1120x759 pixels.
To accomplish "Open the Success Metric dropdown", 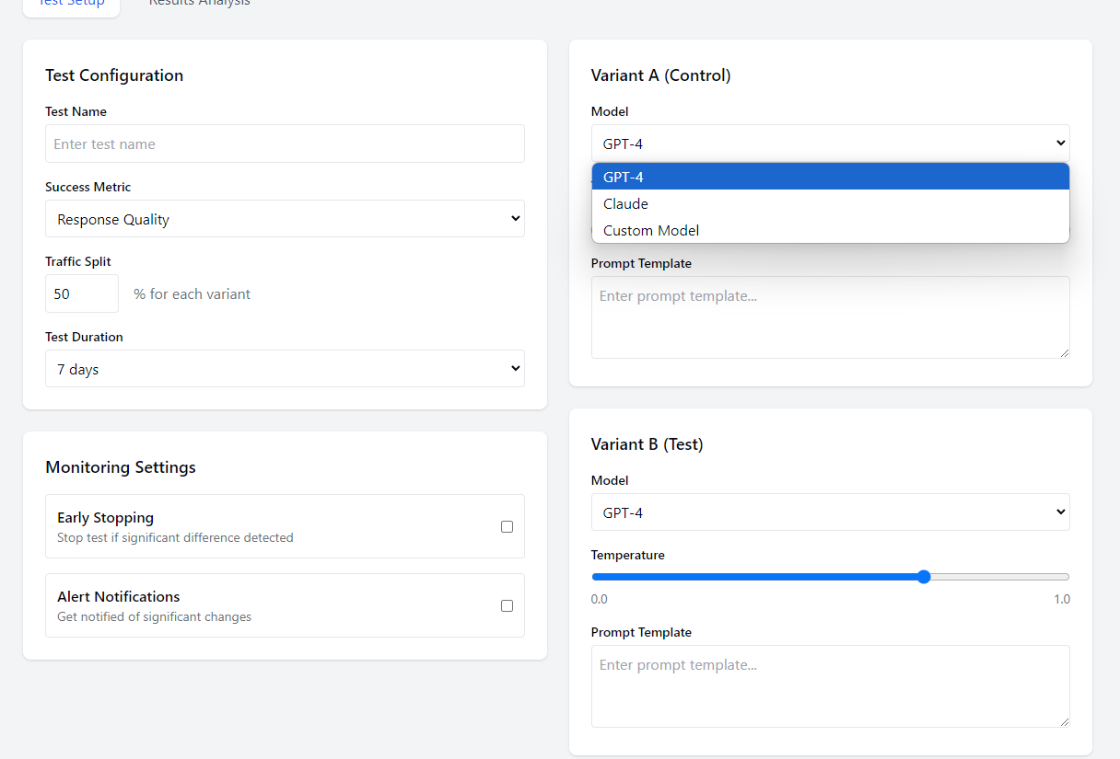I will [285, 219].
